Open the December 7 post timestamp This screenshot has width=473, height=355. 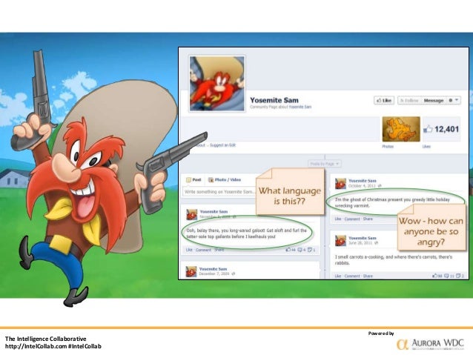click(x=214, y=274)
